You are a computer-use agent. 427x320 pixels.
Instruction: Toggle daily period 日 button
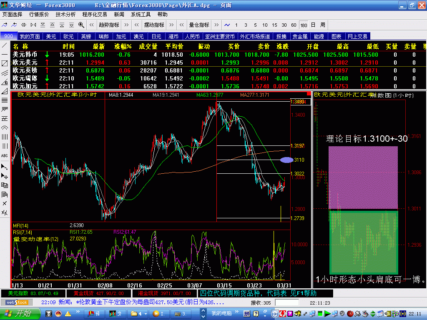313,25
